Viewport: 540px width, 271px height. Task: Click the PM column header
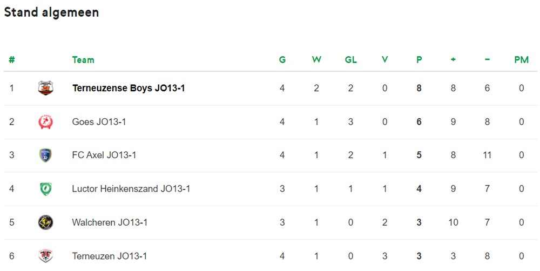tap(522, 60)
